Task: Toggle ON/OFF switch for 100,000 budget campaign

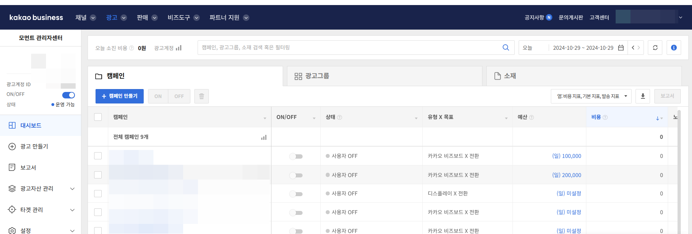Action: coord(296,156)
